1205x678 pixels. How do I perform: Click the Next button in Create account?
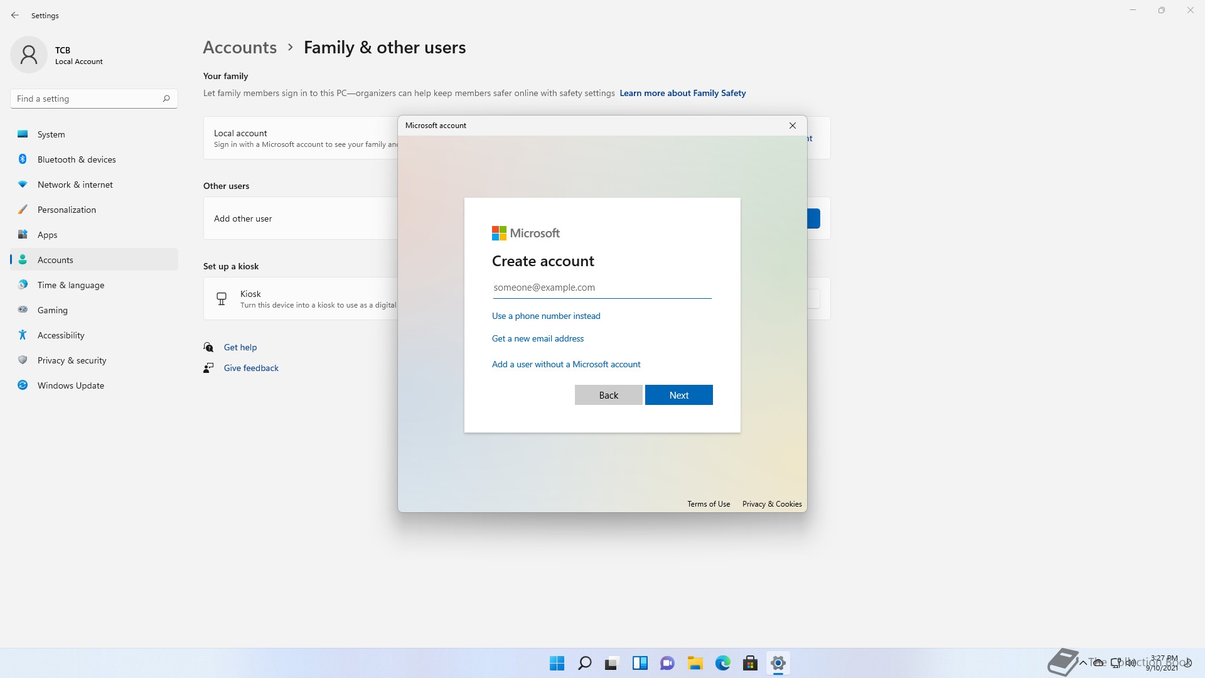679,395
